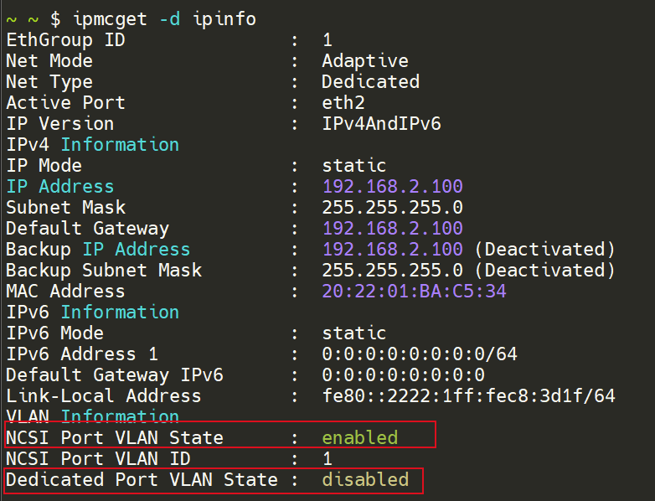Click the IP Version value IPv4AndIPv6
Screen dimensions: 655x501
coord(381,123)
